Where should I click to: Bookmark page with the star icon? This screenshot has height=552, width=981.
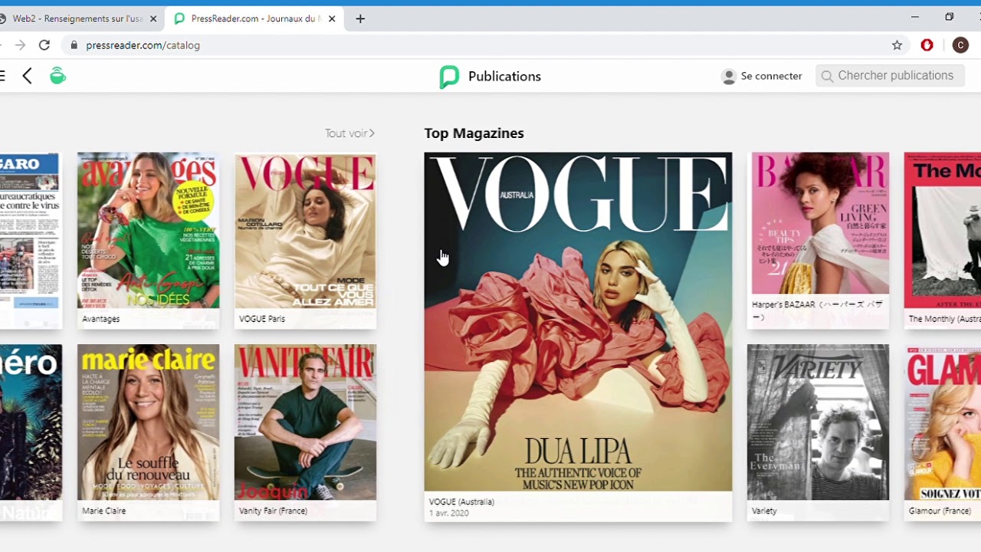click(897, 45)
